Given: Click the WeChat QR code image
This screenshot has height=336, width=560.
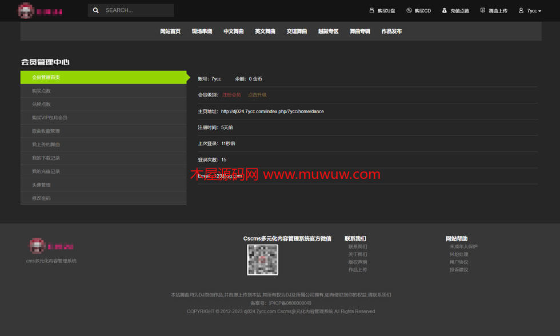Looking at the screenshot, I should click(262, 260).
